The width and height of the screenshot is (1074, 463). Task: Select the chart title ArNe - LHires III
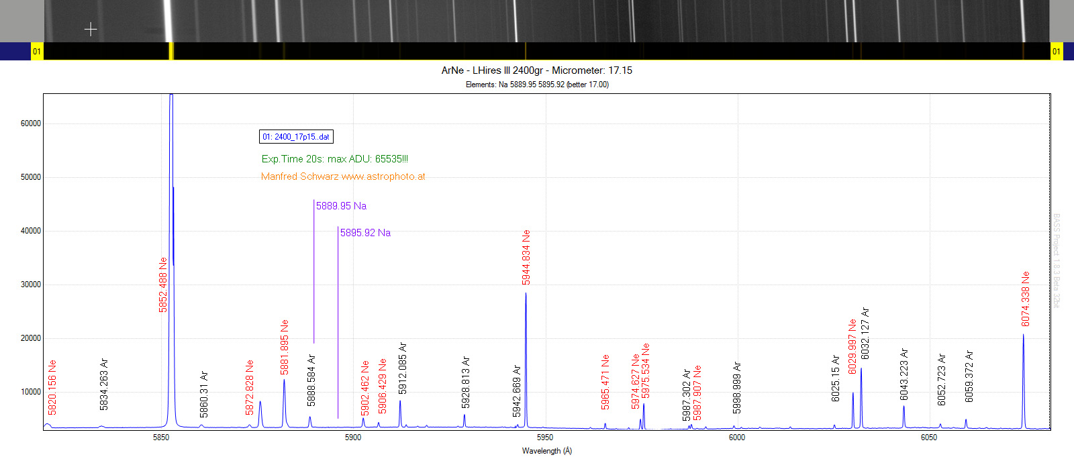click(536, 70)
